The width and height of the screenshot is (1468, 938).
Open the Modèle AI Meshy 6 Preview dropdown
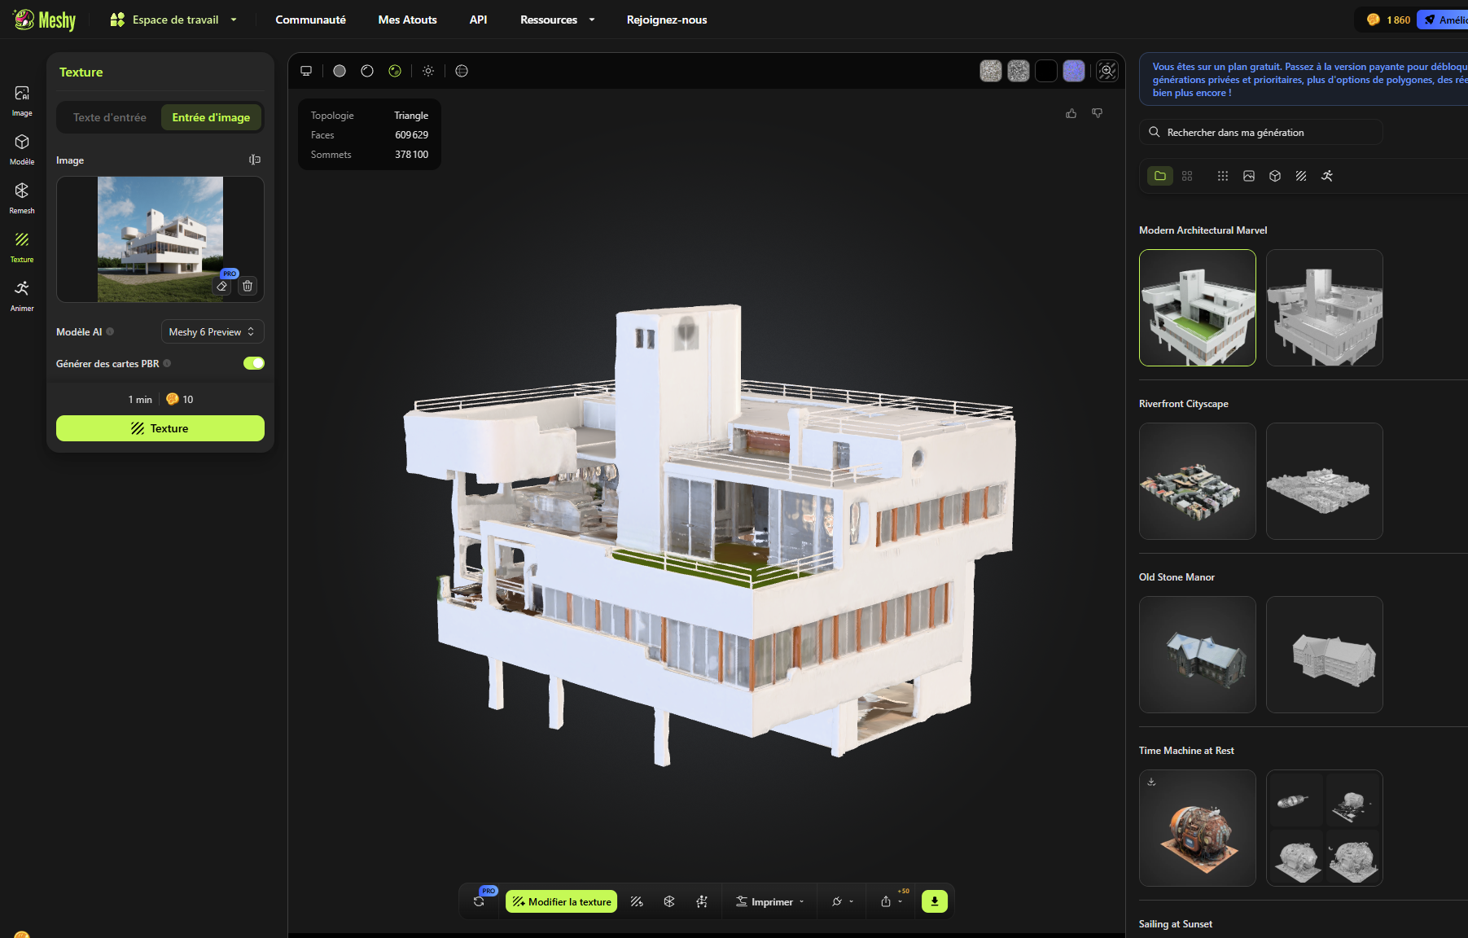pyautogui.click(x=212, y=332)
